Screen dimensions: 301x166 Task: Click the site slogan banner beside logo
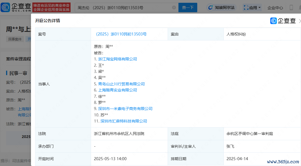51,7
